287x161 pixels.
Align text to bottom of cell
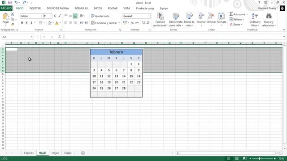click(75, 16)
